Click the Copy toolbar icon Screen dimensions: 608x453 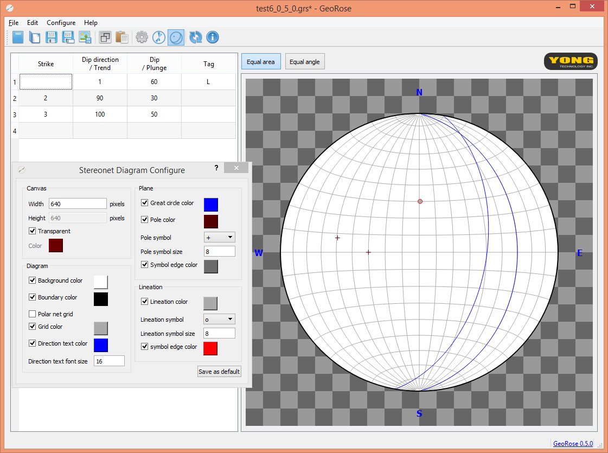point(105,37)
